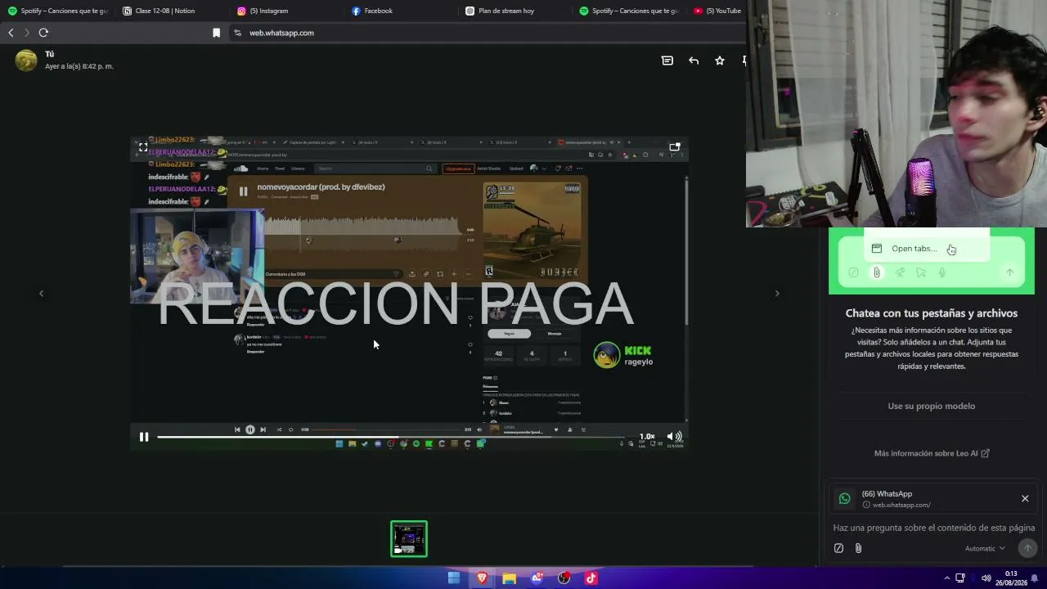Click the Leo question input field
Screen dimensions: 1047x589
pyautogui.click(x=934, y=528)
